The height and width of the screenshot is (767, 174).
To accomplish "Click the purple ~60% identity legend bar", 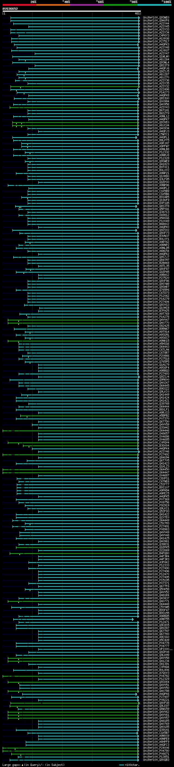I will pyautogui.click(x=87, y=5).
